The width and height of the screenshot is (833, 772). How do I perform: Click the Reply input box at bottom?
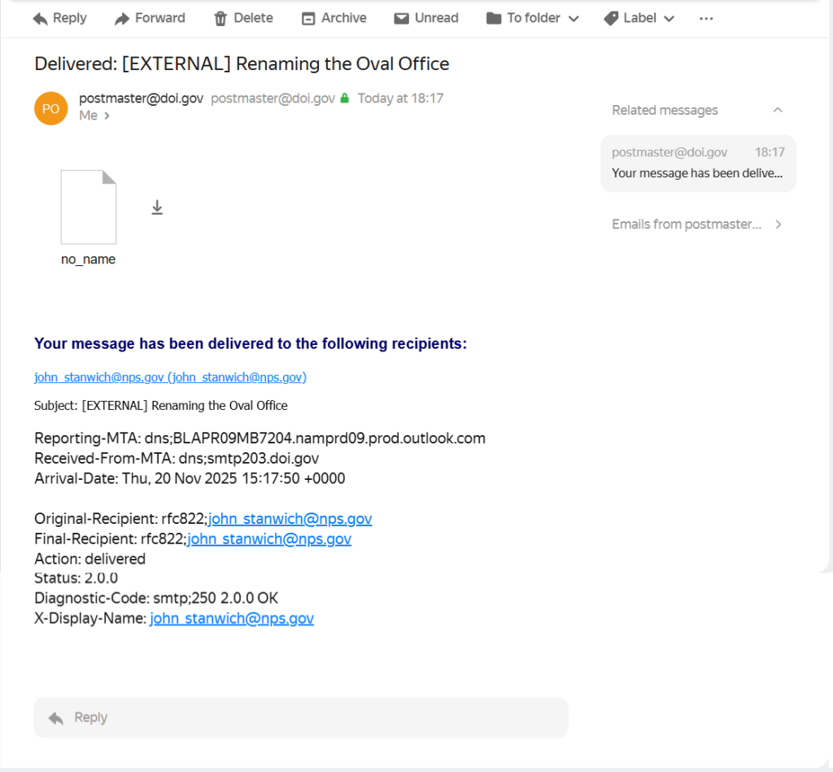301,717
